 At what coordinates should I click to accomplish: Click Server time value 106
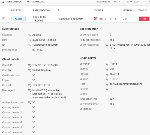coord(112,104)
